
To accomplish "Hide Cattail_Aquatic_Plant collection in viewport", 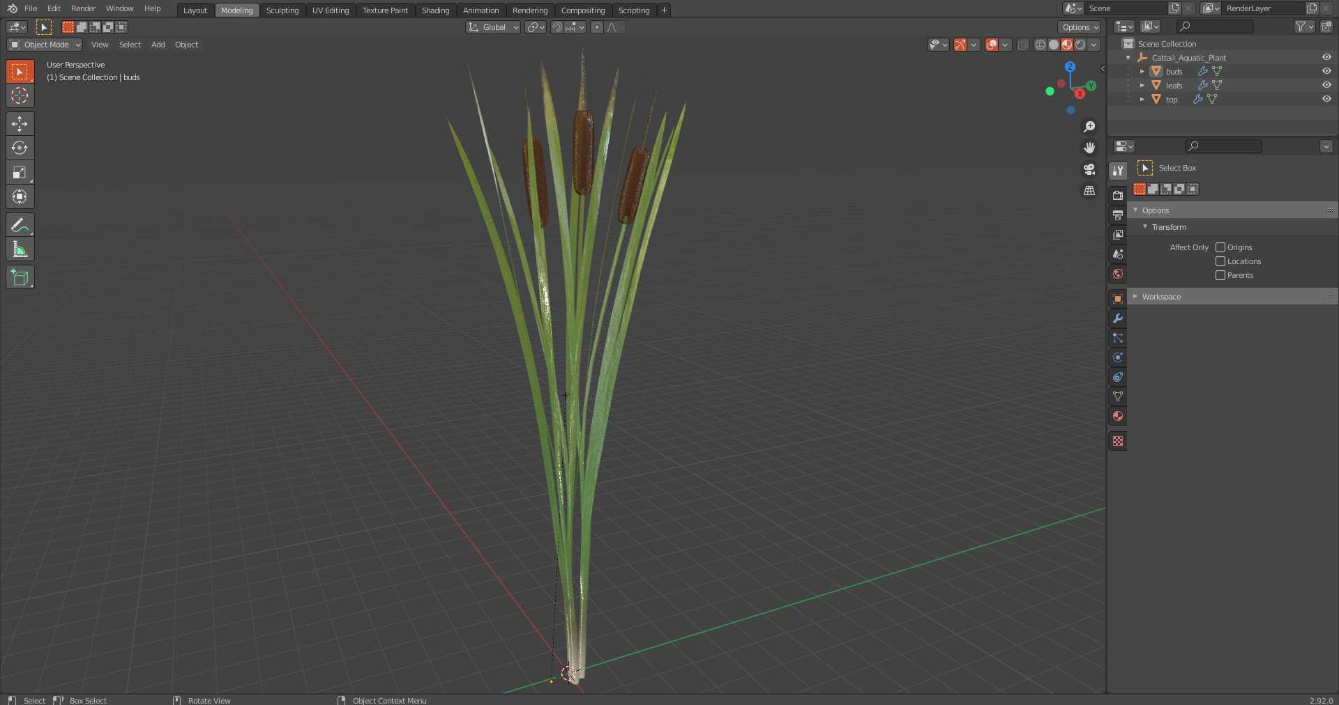I will [x=1326, y=57].
